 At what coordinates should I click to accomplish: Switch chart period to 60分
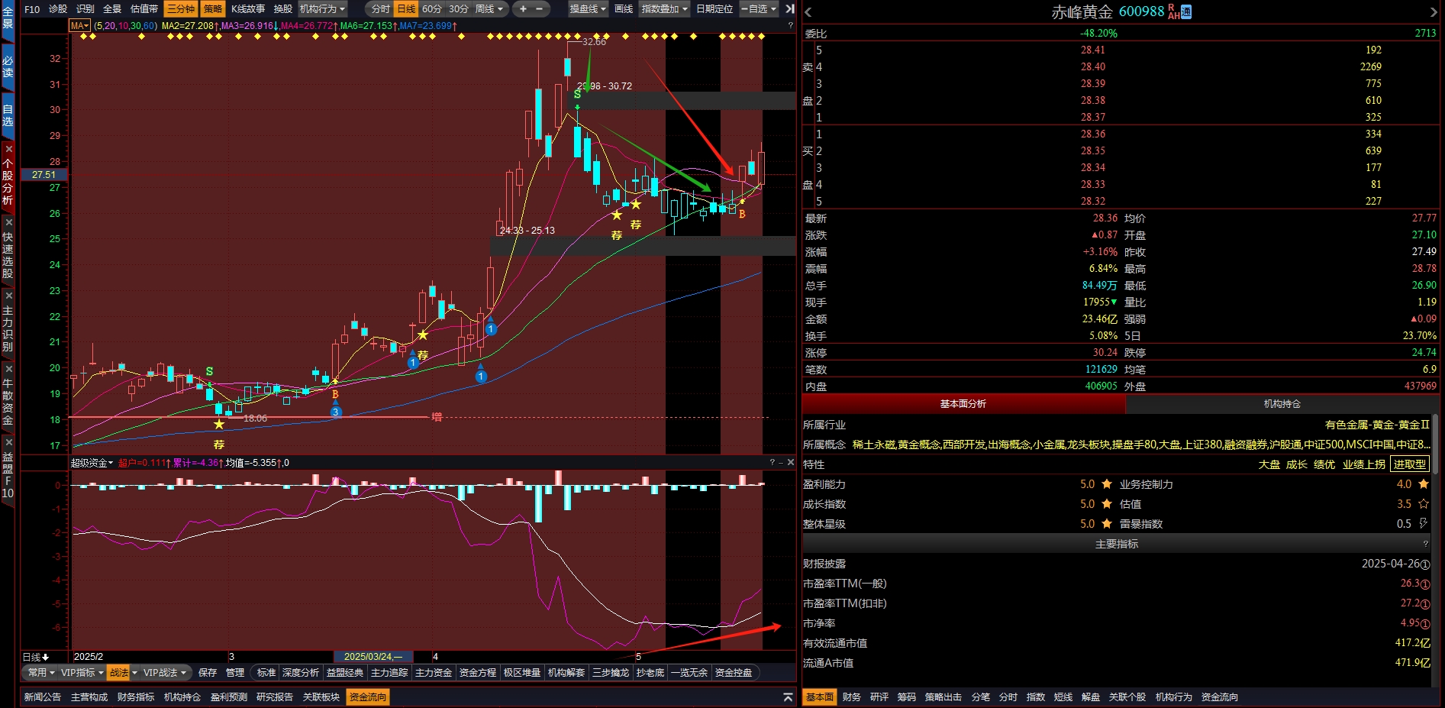click(x=432, y=9)
